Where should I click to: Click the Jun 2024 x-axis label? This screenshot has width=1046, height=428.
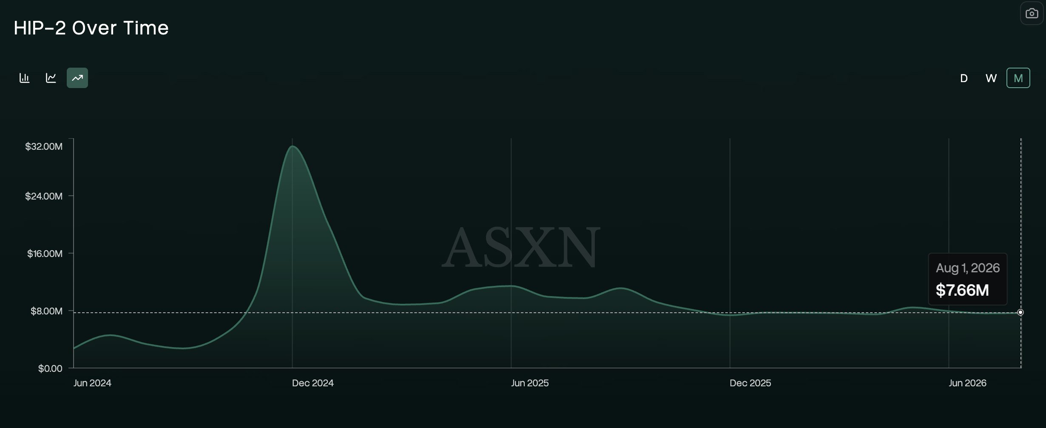tap(92, 383)
